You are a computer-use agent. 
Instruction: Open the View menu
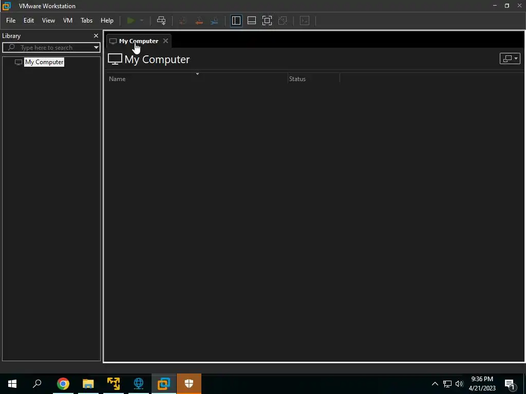point(48,21)
